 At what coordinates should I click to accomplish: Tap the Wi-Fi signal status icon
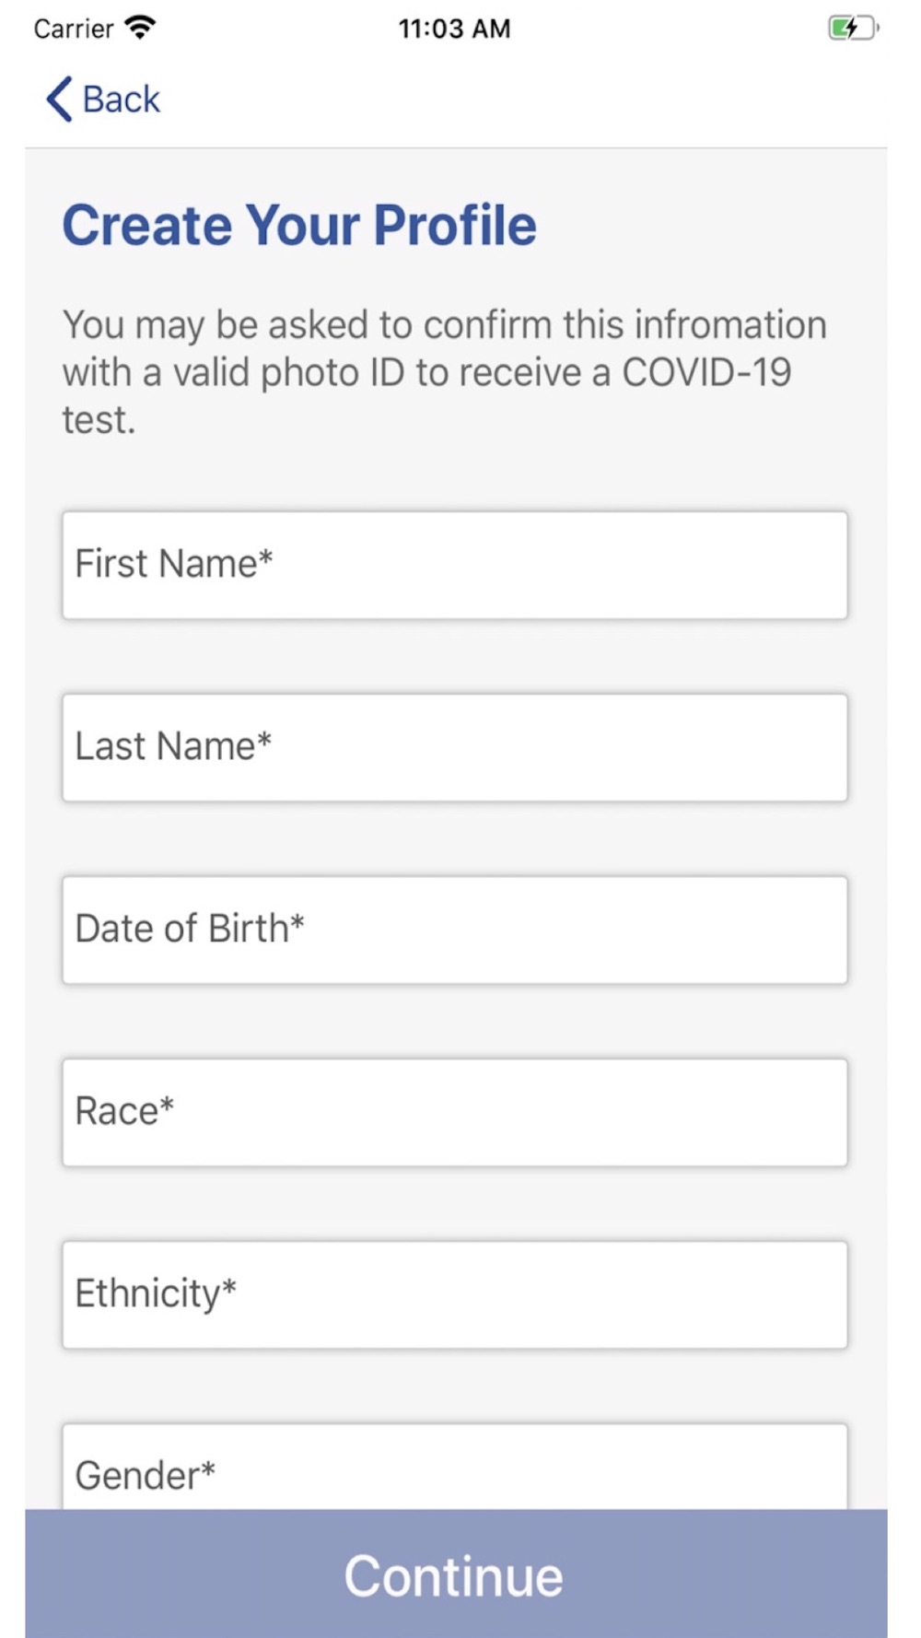(140, 28)
